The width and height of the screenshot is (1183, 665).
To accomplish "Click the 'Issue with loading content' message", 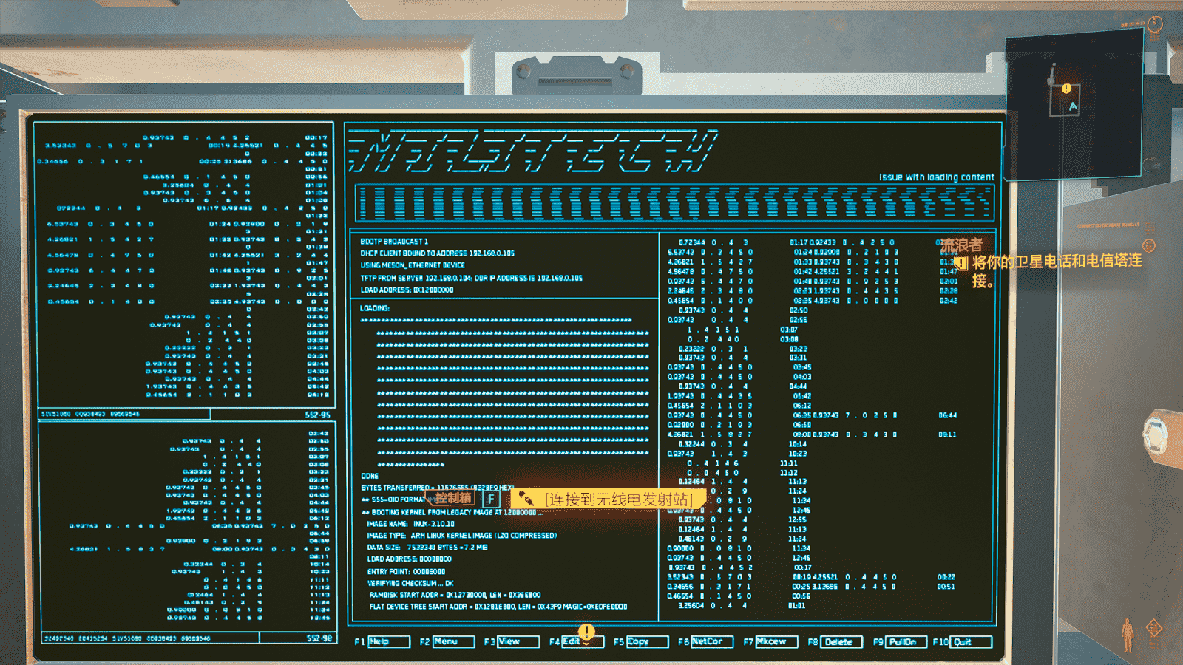I will click(936, 177).
